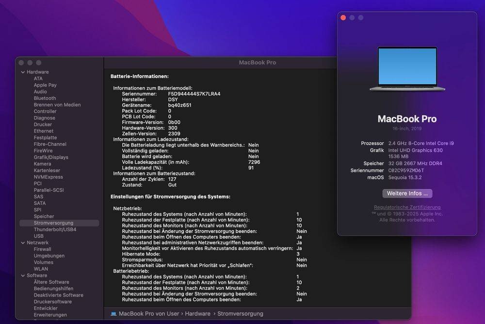Select USB in the sidebar
This screenshot has width=485, height=324.
[39, 236]
